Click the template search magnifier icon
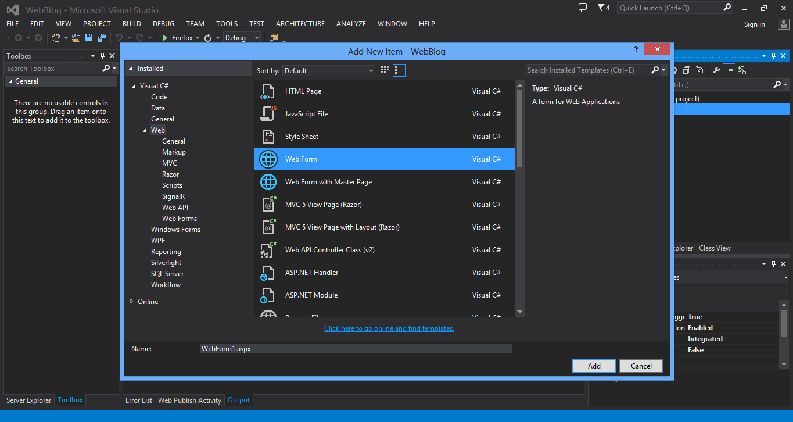The height and width of the screenshot is (422, 793). (x=655, y=70)
